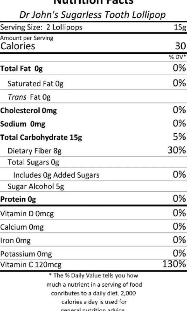The height and width of the screenshot is (311, 187).
Task: Click the Protein 0g label
Action: tap(18, 199)
